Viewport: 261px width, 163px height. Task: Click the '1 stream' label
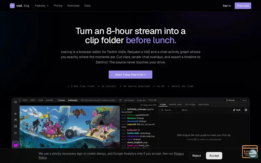(x=61, y=100)
